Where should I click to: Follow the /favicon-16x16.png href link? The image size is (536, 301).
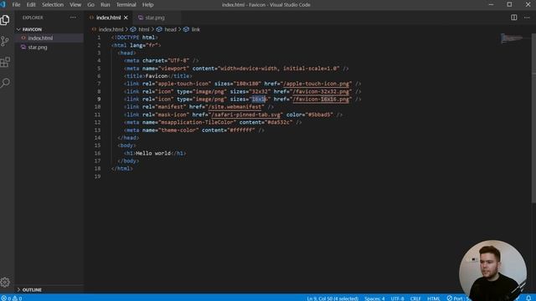pyautogui.click(x=321, y=99)
